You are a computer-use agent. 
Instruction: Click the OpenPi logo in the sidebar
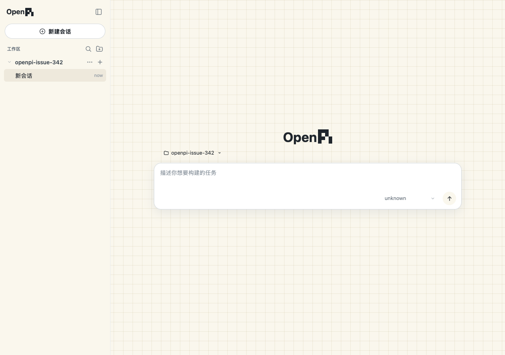tap(20, 12)
